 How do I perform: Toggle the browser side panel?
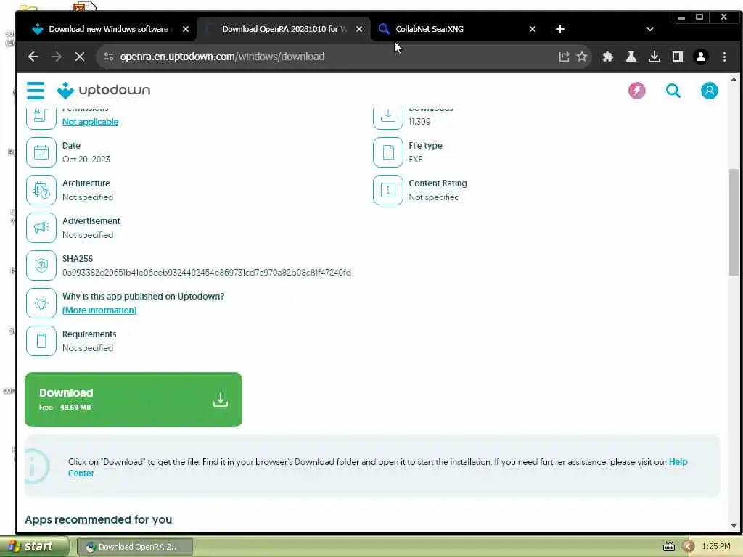point(677,57)
